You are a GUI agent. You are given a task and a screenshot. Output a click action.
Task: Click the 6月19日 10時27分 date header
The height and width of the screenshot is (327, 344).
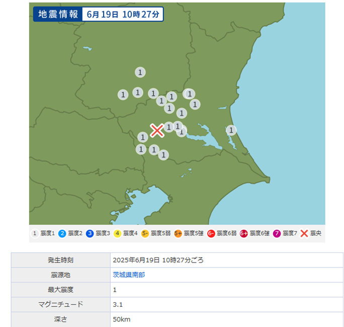(122, 14)
